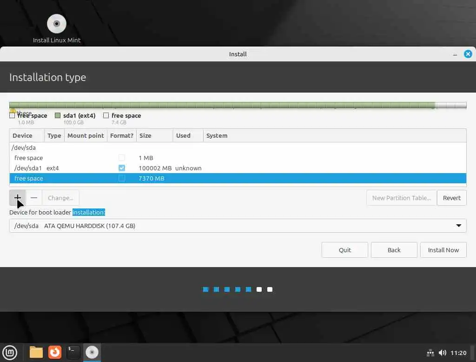Close the Install window
The image size is (476, 362).
[468, 54]
